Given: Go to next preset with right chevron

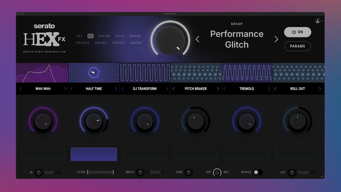Looking at the screenshot, I should [276, 39].
